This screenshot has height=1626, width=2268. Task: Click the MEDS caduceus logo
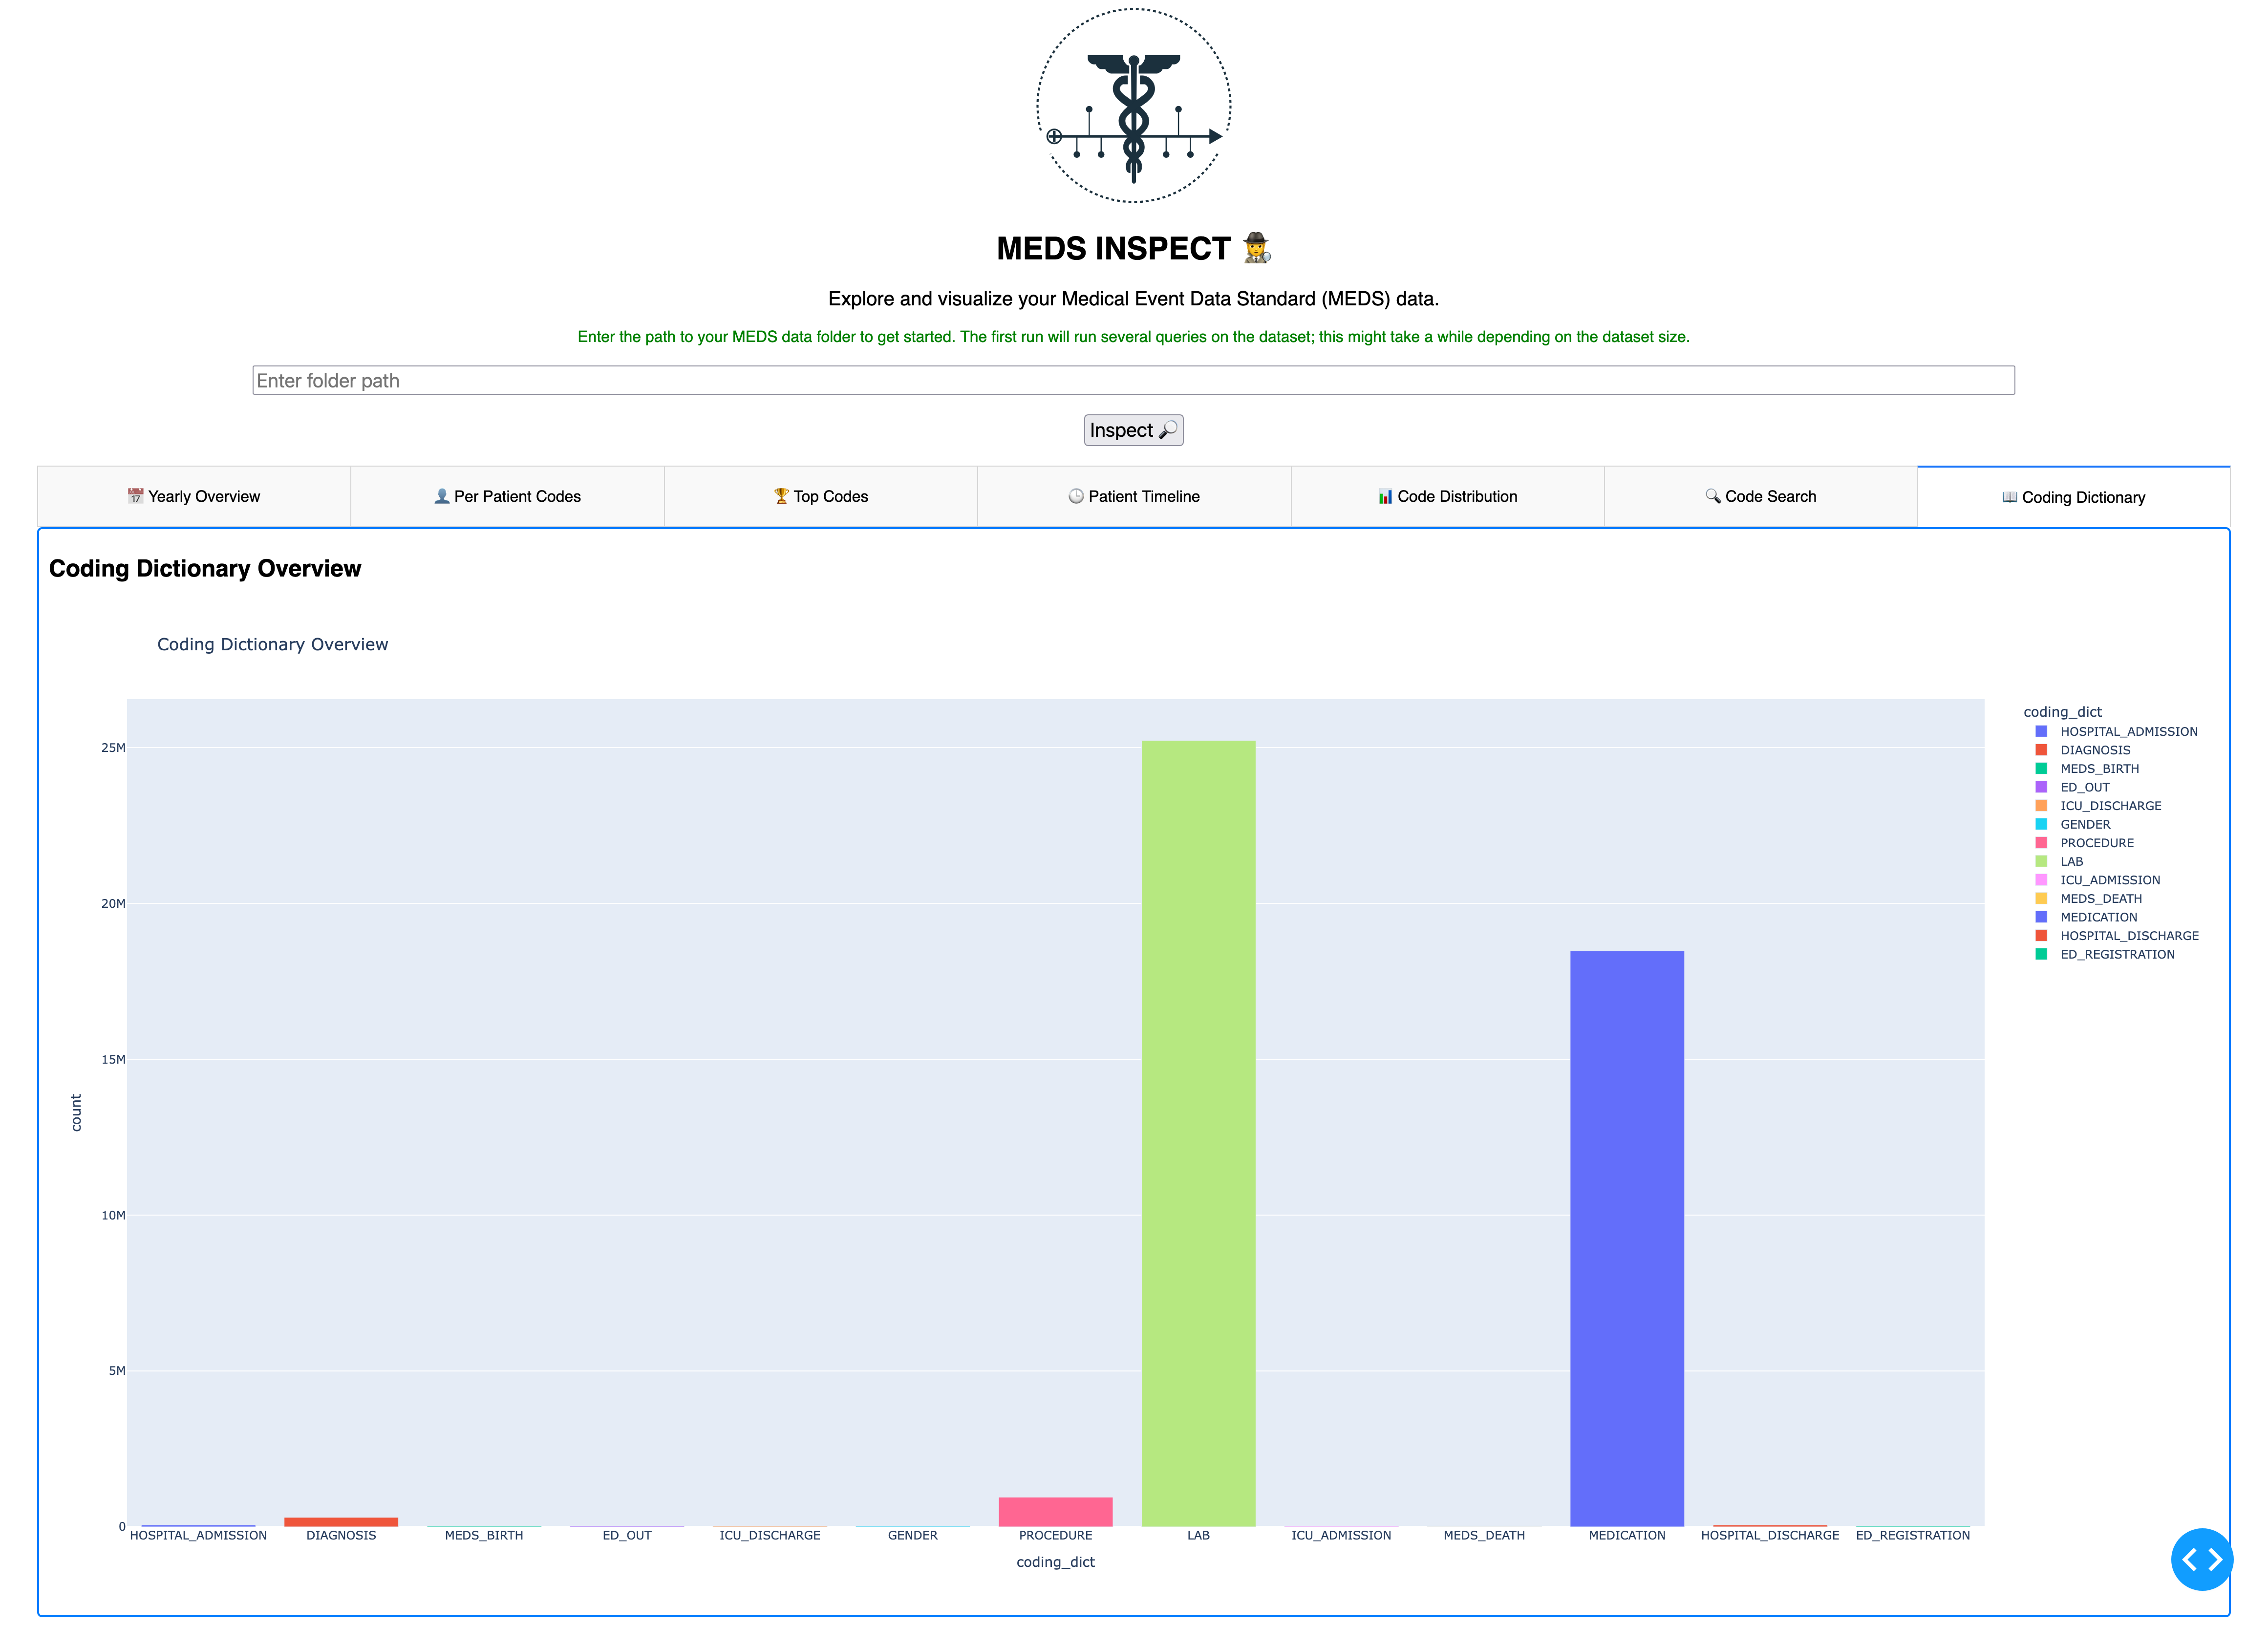point(1133,106)
